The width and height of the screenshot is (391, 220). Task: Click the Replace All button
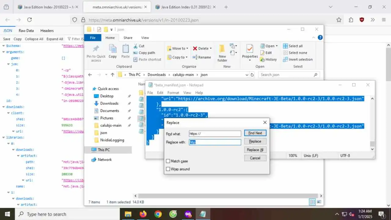pos(255,150)
